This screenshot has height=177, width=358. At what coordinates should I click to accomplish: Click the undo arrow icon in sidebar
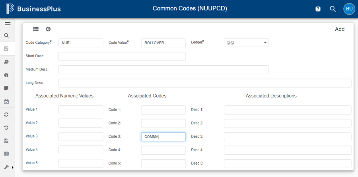(6, 128)
